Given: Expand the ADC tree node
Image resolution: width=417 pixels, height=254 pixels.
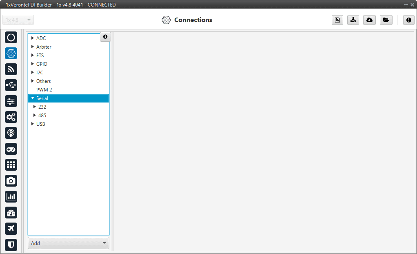Looking at the screenshot, I should (x=33, y=38).
